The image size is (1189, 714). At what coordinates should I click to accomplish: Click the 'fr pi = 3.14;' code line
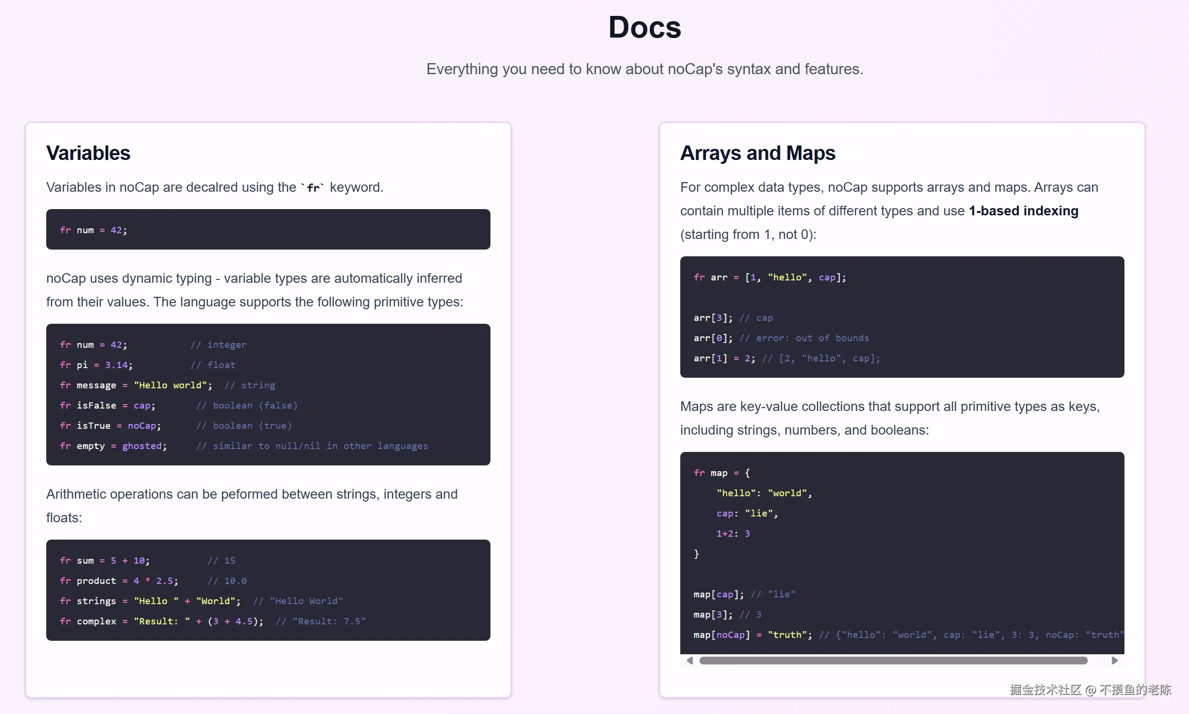(96, 365)
